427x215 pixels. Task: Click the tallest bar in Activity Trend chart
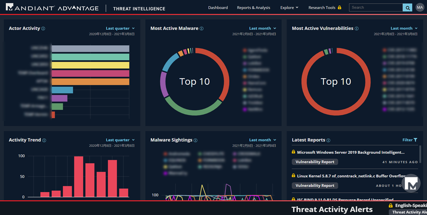pyautogui.click(x=79, y=177)
